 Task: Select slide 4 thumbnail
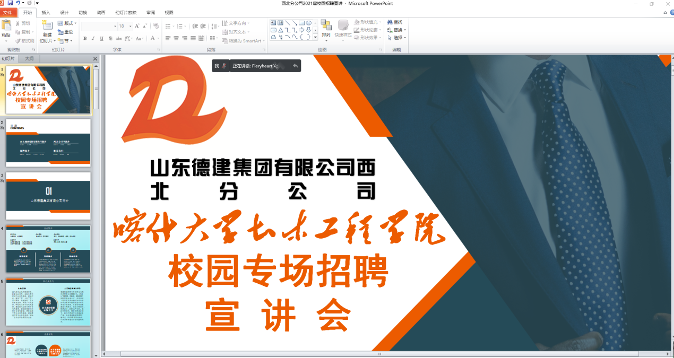(48, 249)
